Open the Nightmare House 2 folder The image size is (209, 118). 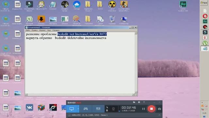coord(88,6)
